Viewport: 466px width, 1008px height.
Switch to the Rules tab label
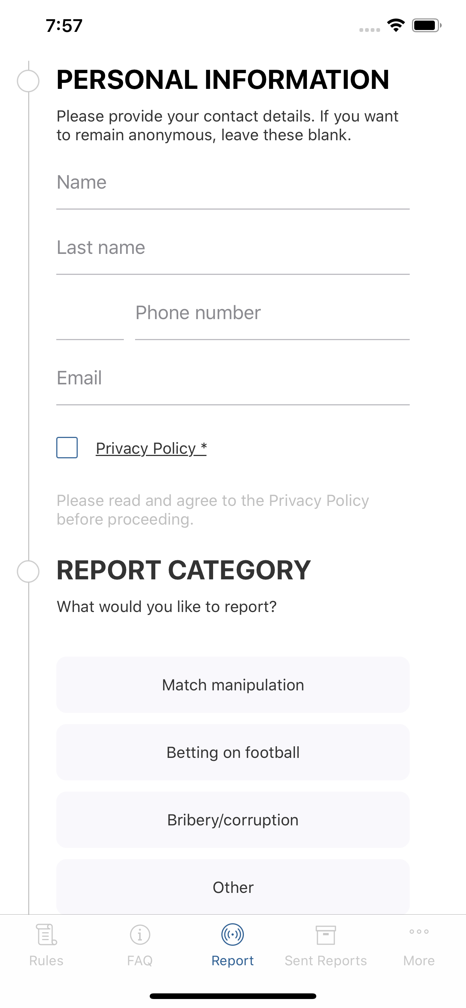click(46, 961)
